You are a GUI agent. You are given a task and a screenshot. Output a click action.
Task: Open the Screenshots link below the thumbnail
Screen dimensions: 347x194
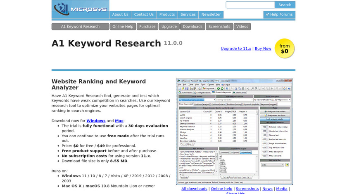tap(247, 189)
